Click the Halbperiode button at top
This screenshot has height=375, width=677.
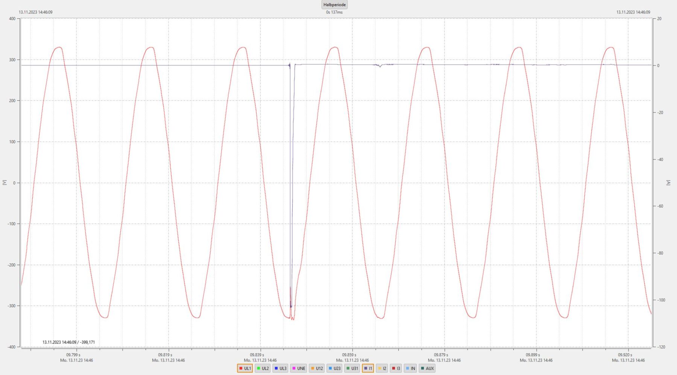[x=334, y=5]
